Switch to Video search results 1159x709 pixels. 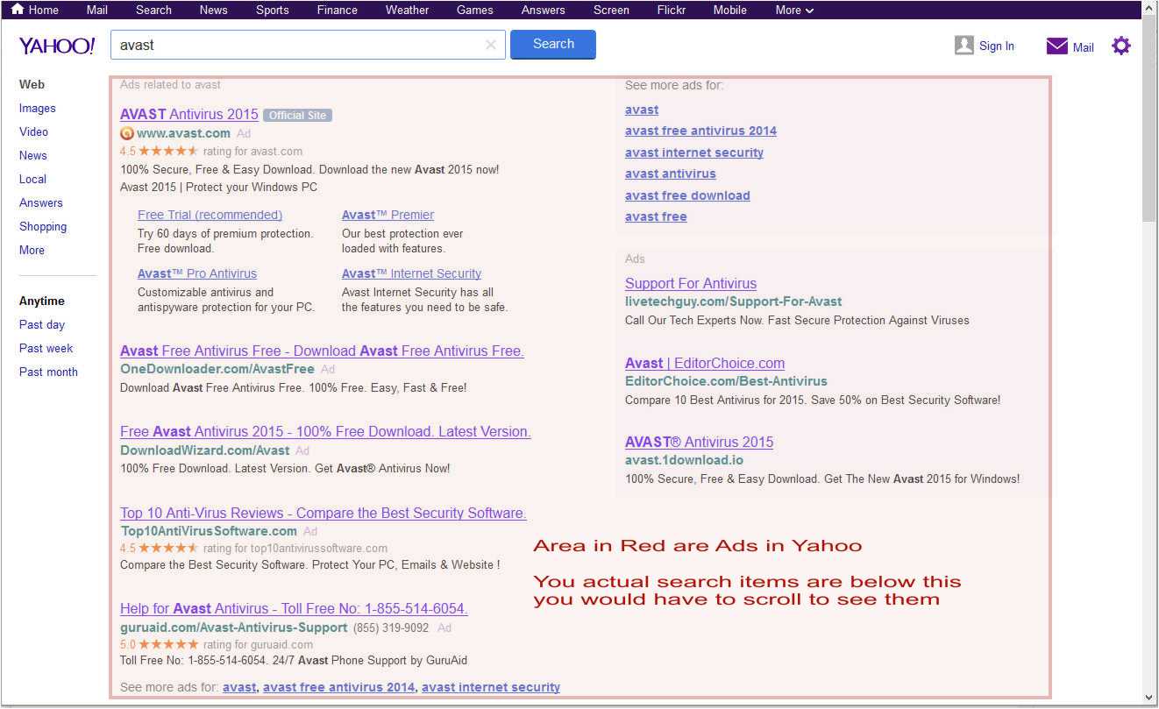tap(33, 131)
